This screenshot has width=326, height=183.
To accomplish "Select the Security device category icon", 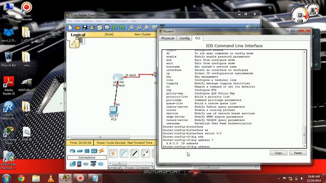I will point(79,164).
